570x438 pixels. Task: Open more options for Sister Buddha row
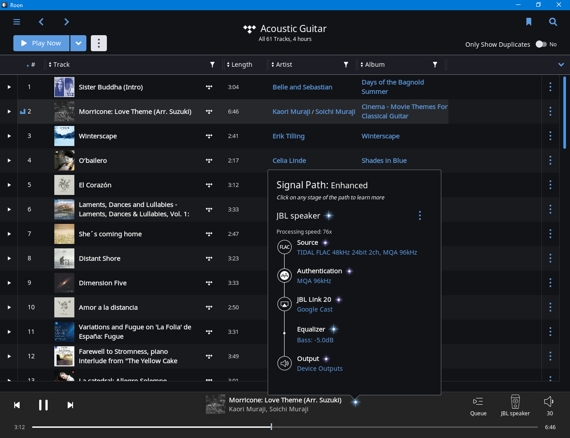550,87
